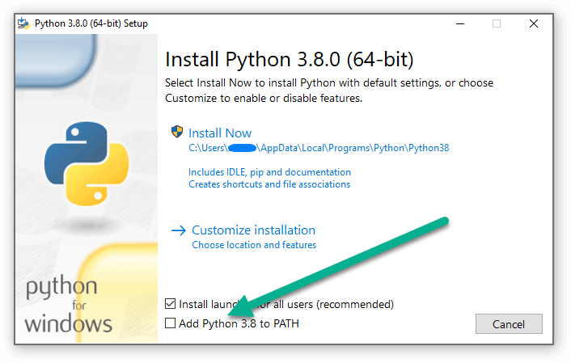Uncheck the Install launcher for all users checkbox
571x363 pixels.
170,304
